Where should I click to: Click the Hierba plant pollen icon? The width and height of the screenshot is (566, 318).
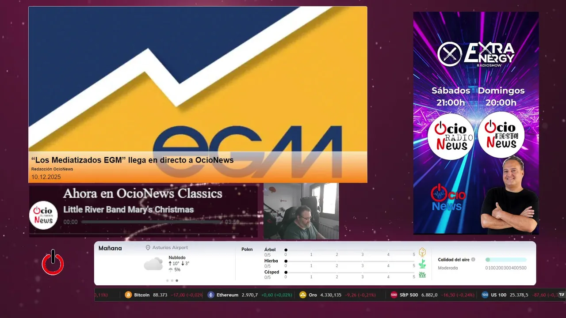tap(422, 264)
